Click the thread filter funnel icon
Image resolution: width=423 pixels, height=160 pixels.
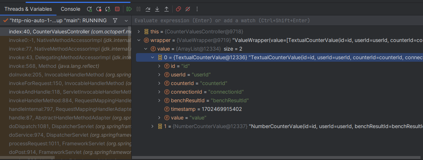[115, 20]
